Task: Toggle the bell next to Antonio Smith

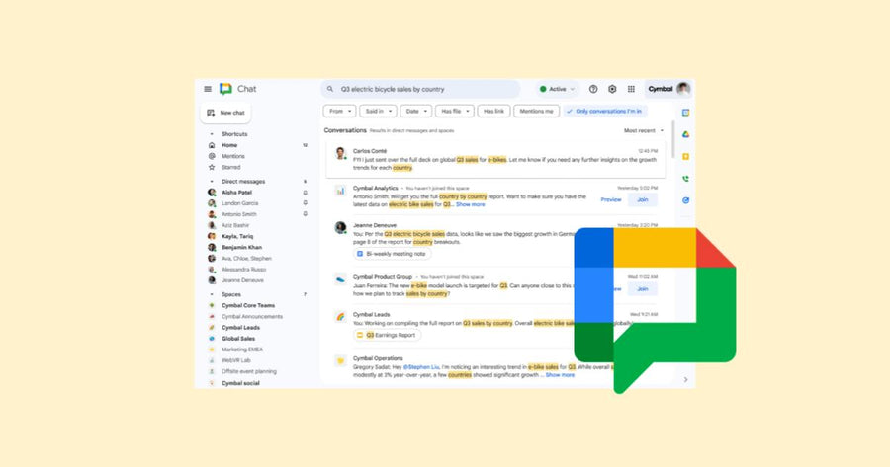Action: pyautogui.click(x=306, y=214)
